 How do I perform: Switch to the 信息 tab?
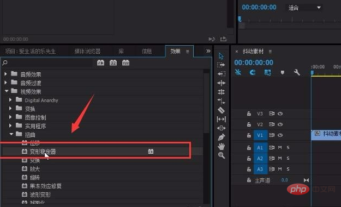[x=147, y=51]
